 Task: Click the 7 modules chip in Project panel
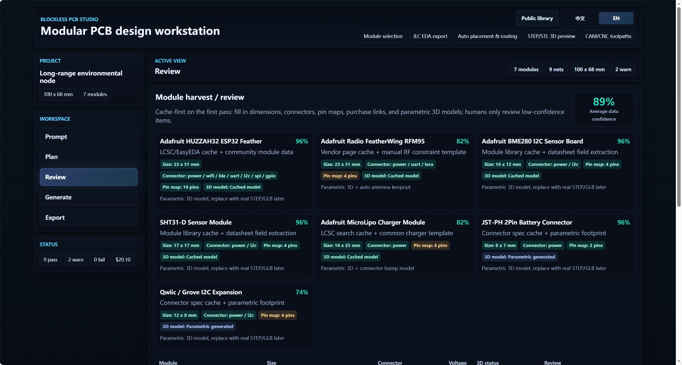click(95, 94)
